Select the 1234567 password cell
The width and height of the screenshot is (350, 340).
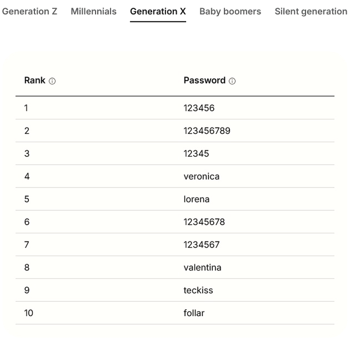pos(201,244)
